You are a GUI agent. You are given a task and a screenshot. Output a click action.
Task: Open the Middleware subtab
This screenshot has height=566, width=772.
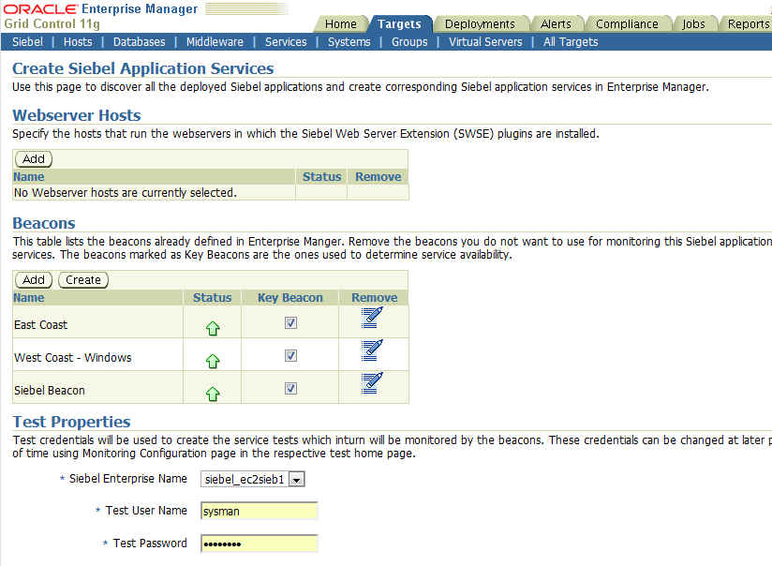[x=215, y=42]
